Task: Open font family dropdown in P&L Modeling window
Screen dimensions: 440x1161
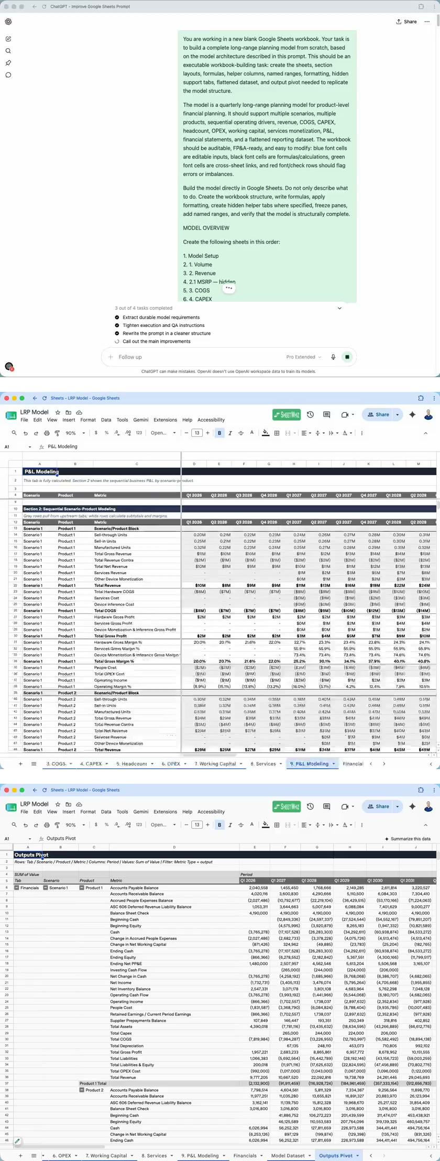Action: point(163,433)
